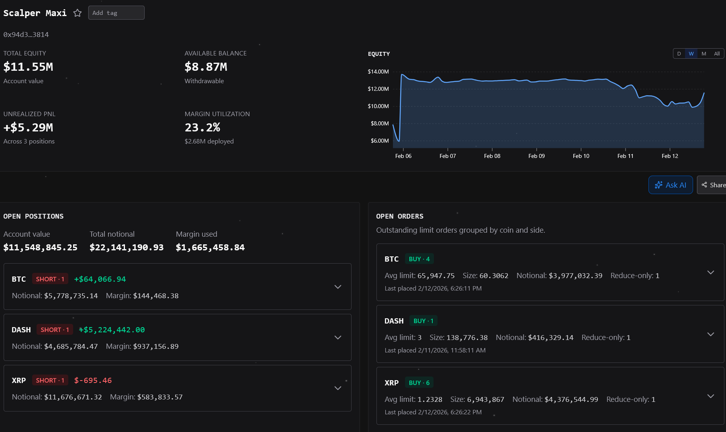Switch equity chart to Day range
Screen dimensions: 726x432
679,53
